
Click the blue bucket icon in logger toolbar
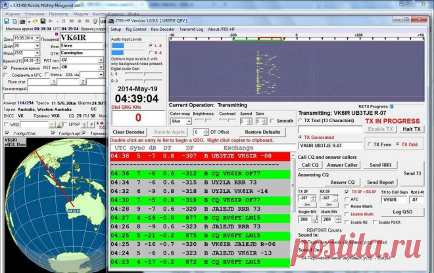pos(95,21)
